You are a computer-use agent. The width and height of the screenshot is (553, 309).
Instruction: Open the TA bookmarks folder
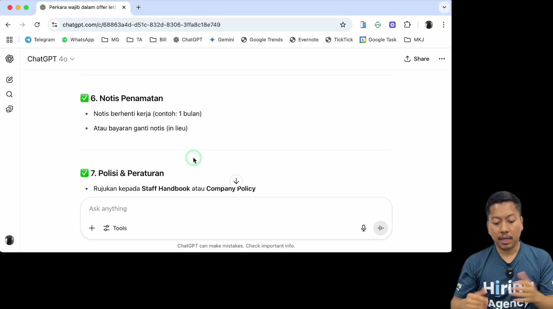coord(135,40)
